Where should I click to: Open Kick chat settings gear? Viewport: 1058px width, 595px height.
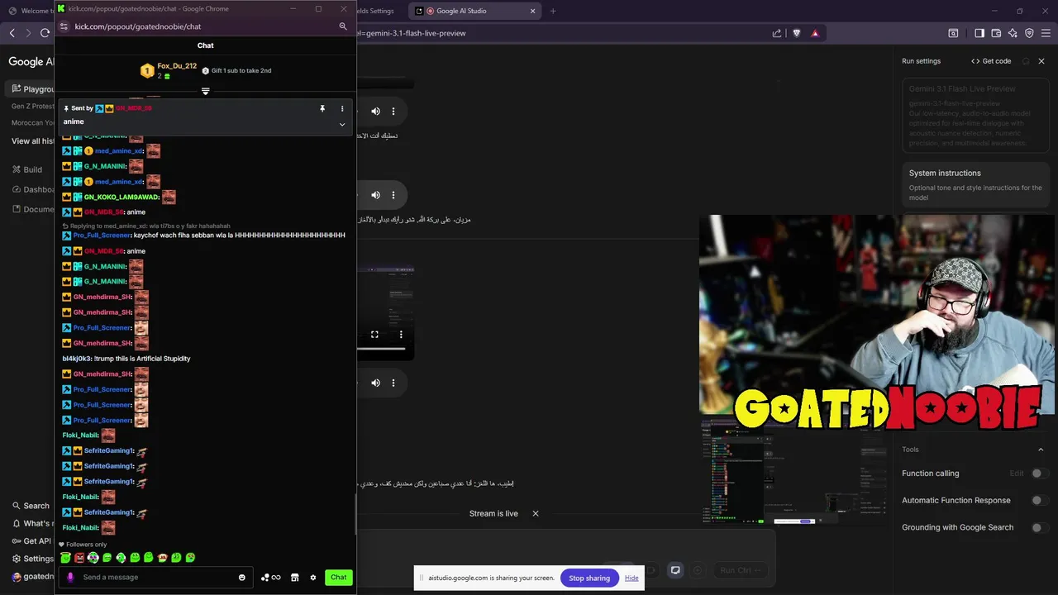(313, 578)
